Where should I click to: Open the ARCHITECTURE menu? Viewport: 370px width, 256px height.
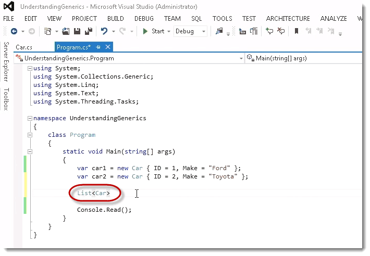pos(288,19)
